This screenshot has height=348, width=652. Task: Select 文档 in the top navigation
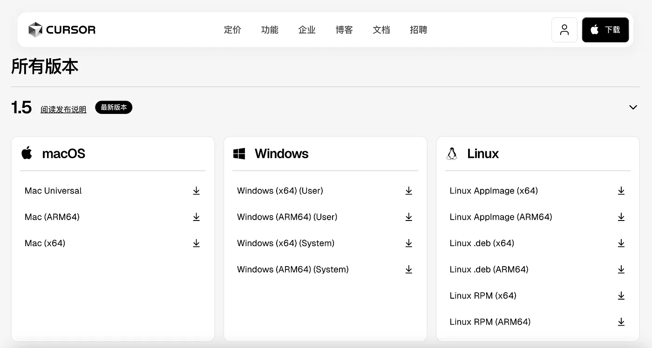tap(381, 30)
